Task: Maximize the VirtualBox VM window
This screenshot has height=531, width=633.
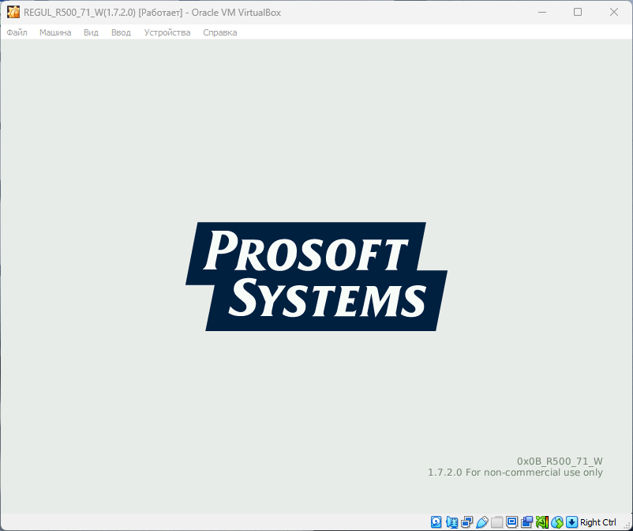Action: 578,12
